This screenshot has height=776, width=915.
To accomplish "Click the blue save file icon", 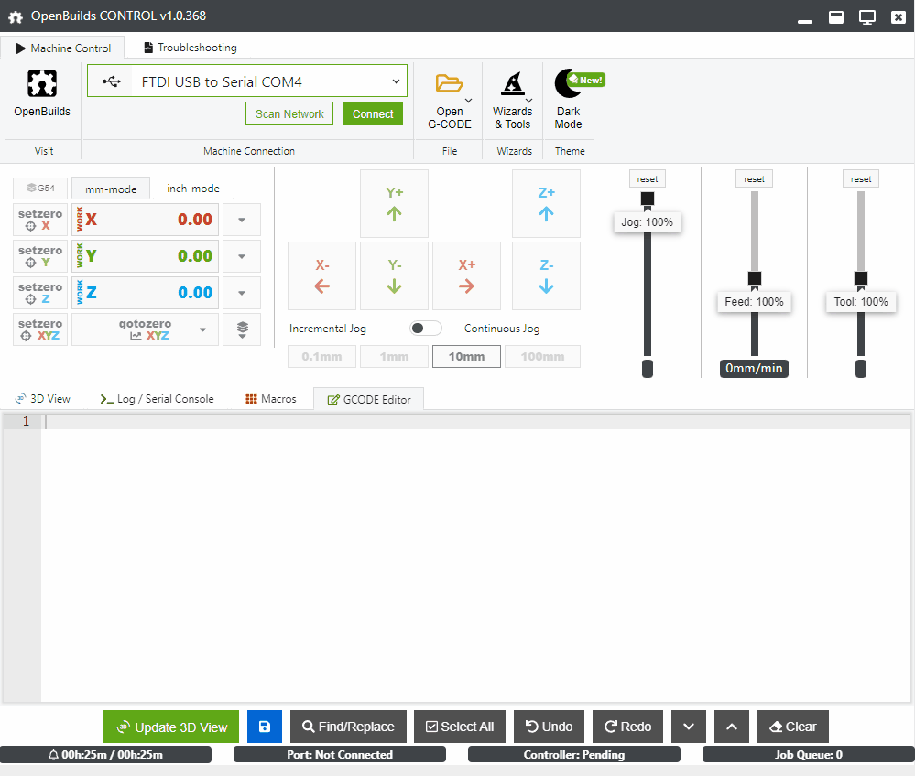I will [x=265, y=727].
